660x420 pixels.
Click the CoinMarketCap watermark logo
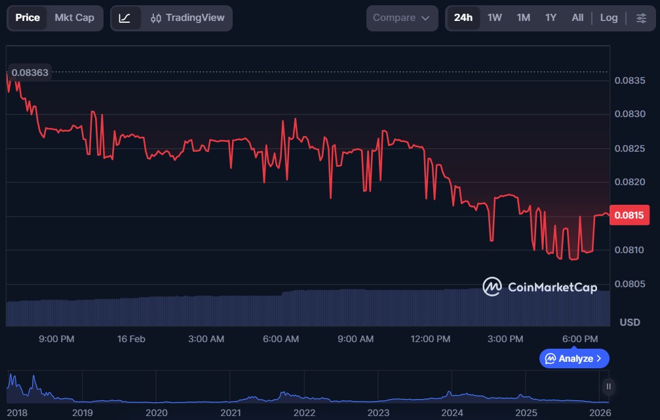[539, 287]
